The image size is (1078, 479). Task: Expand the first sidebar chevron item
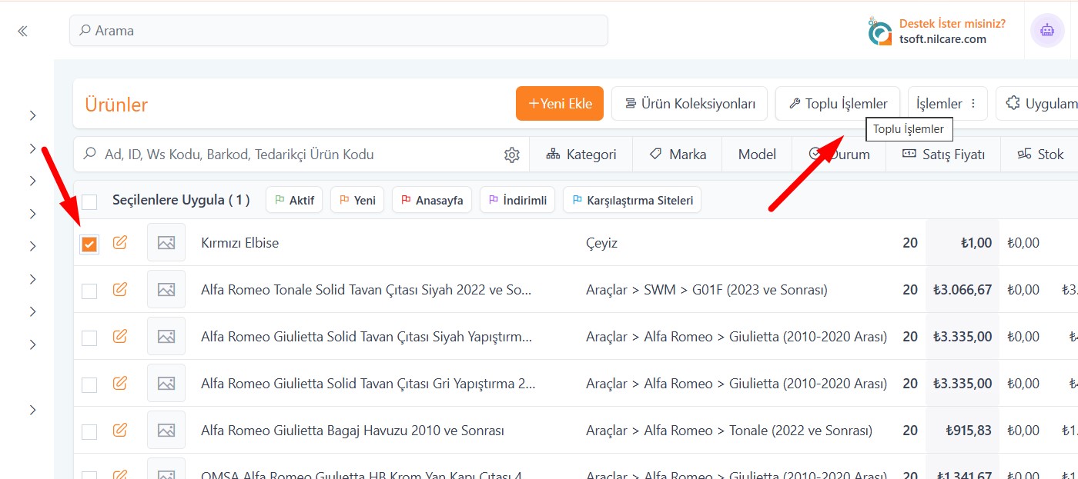(x=32, y=115)
